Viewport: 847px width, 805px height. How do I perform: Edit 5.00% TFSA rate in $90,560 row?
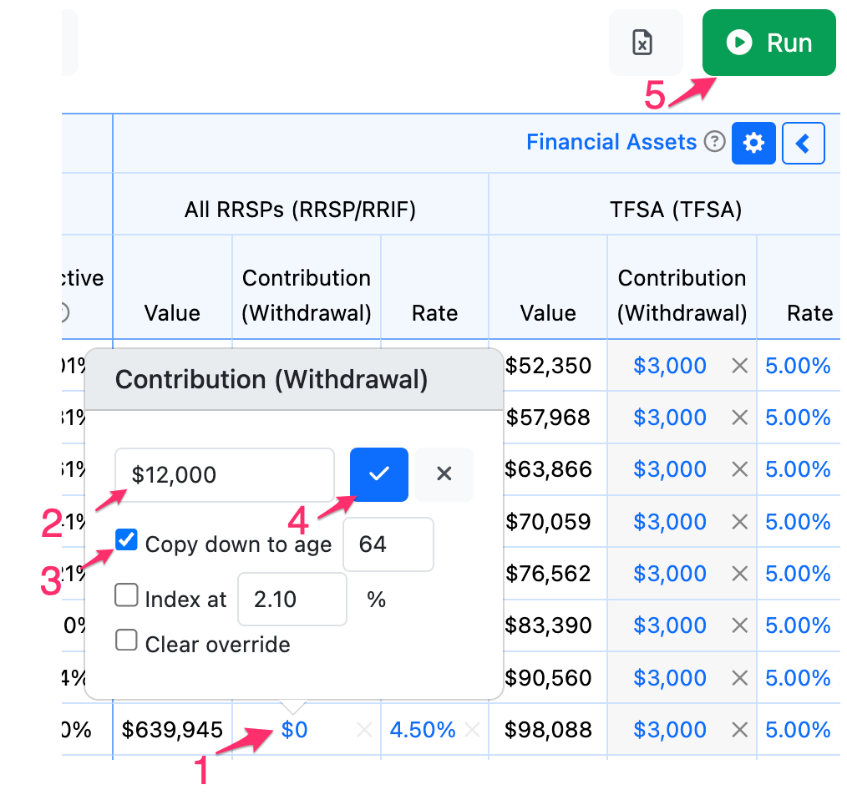click(798, 678)
